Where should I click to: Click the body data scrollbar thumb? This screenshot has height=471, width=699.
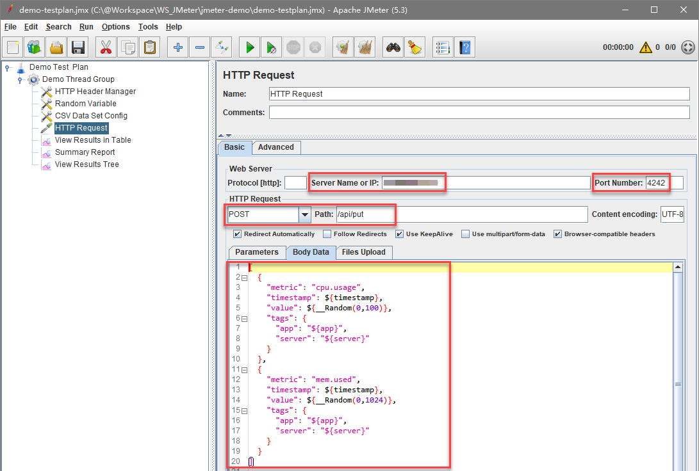pos(678,384)
